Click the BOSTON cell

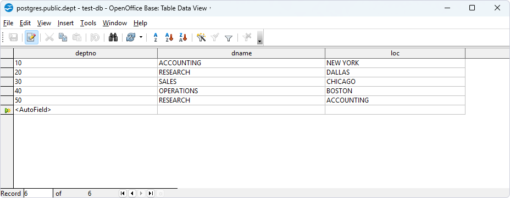coord(395,91)
